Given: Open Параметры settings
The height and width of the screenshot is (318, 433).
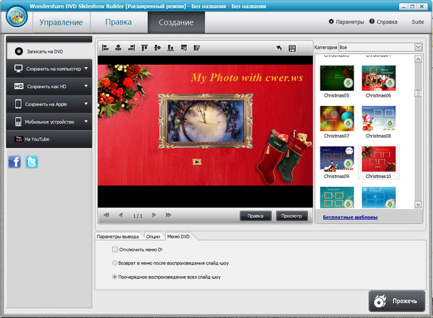Looking at the screenshot, I should [x=346, y=22].
